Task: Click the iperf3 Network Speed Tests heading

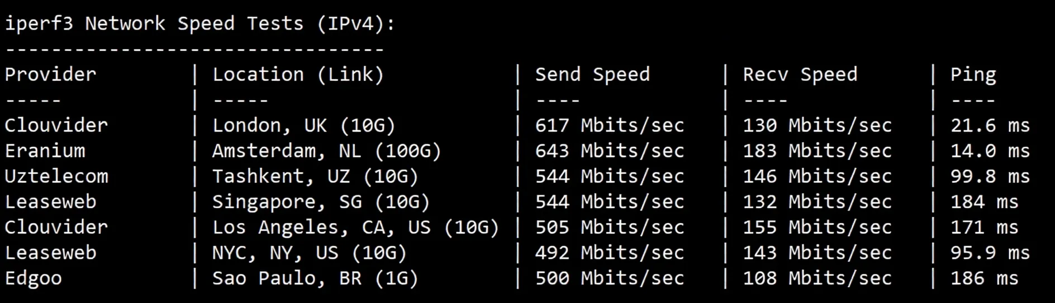Action: pyautogui.click(x=199, y=23)
